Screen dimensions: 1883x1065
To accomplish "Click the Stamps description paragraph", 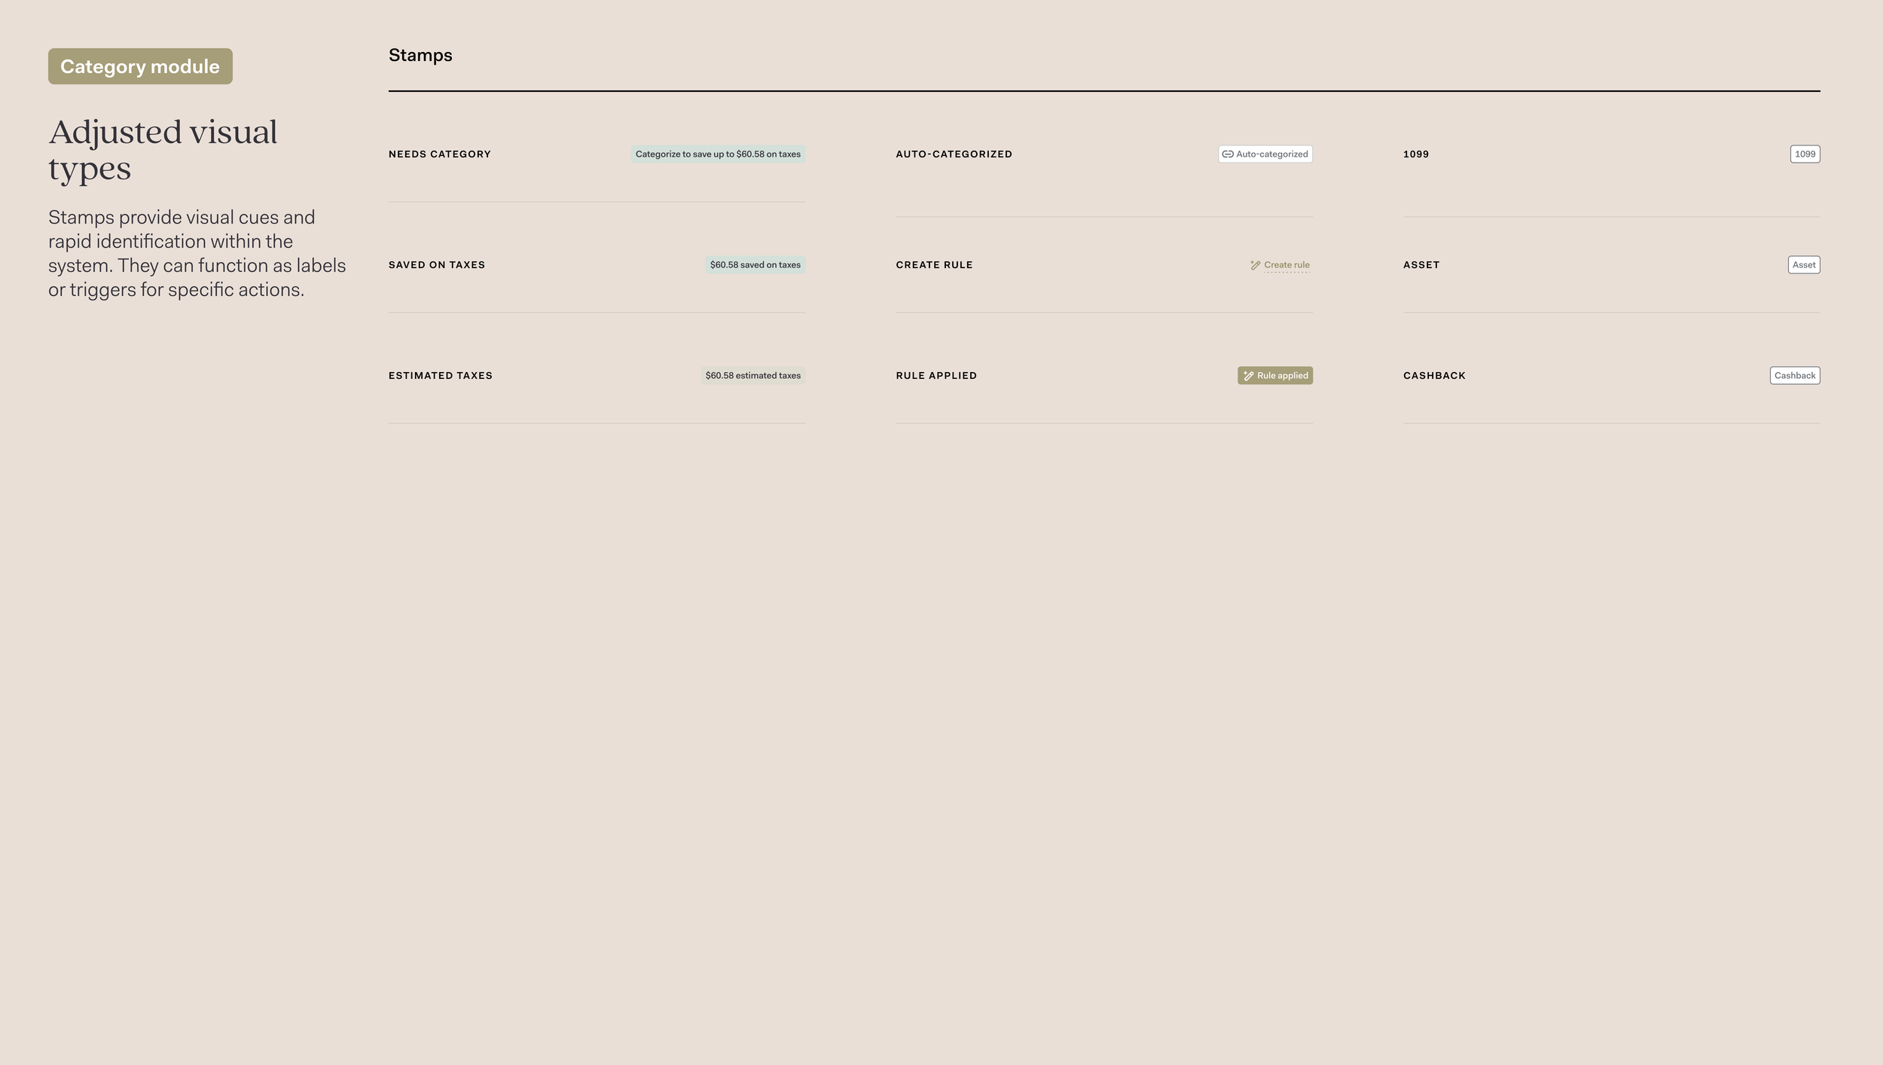I will [197, 254].
